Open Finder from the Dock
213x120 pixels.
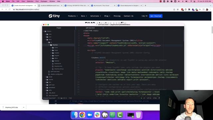tap(75, 115)
